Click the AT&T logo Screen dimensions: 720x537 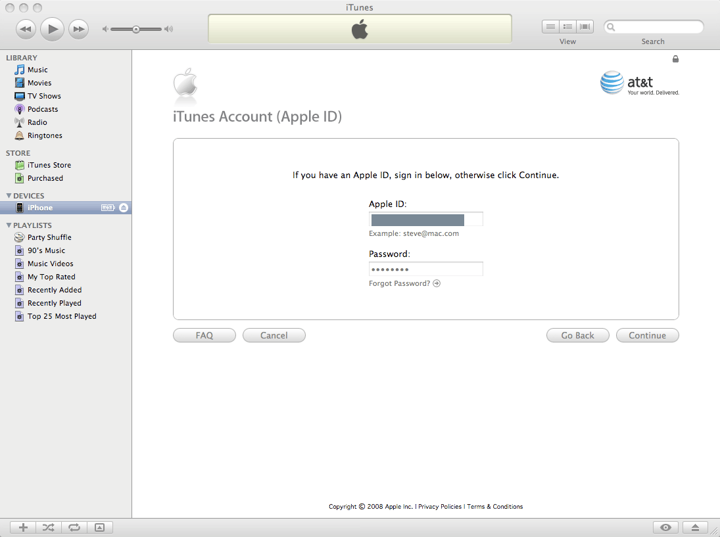[x=640, y=83]
